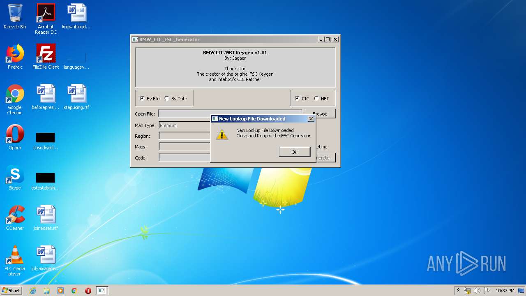Select the By Date radio option
Screen dimensions: 526x296
point(176,99)
